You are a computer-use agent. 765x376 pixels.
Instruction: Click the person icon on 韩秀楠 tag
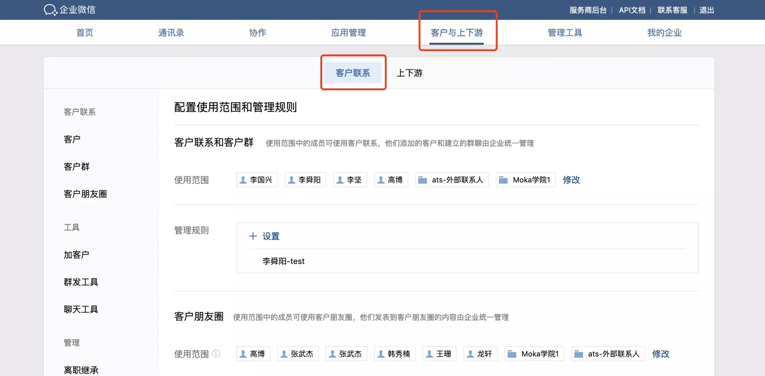click(381, 354)
